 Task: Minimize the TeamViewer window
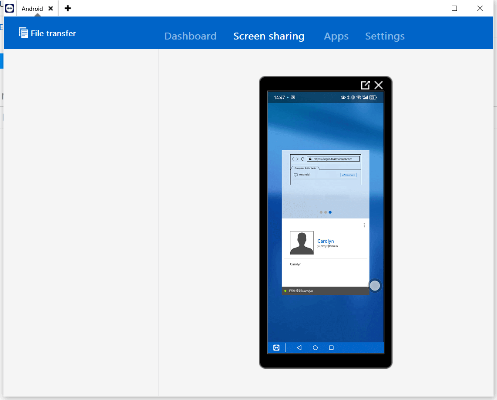(429, 8)
